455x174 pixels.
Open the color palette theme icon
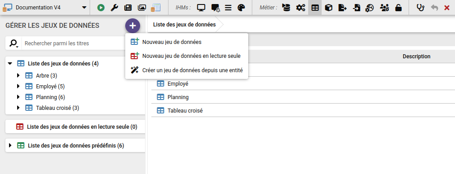point(241,8)
